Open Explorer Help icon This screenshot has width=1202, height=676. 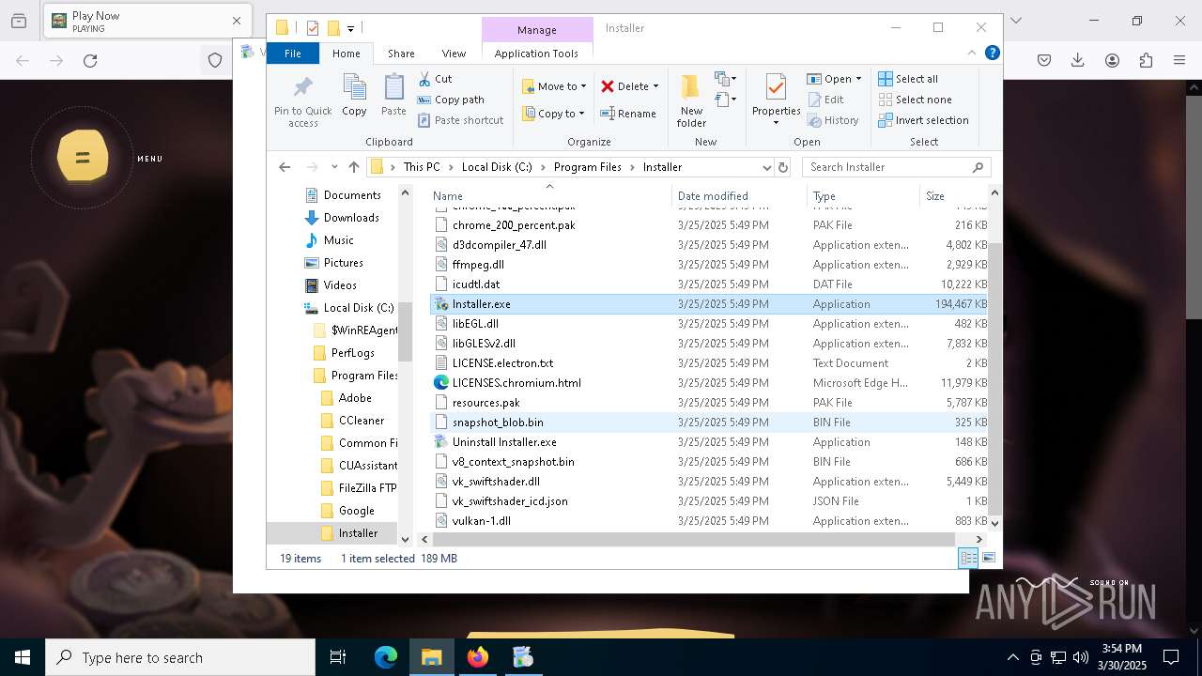[x=992, y=54]
